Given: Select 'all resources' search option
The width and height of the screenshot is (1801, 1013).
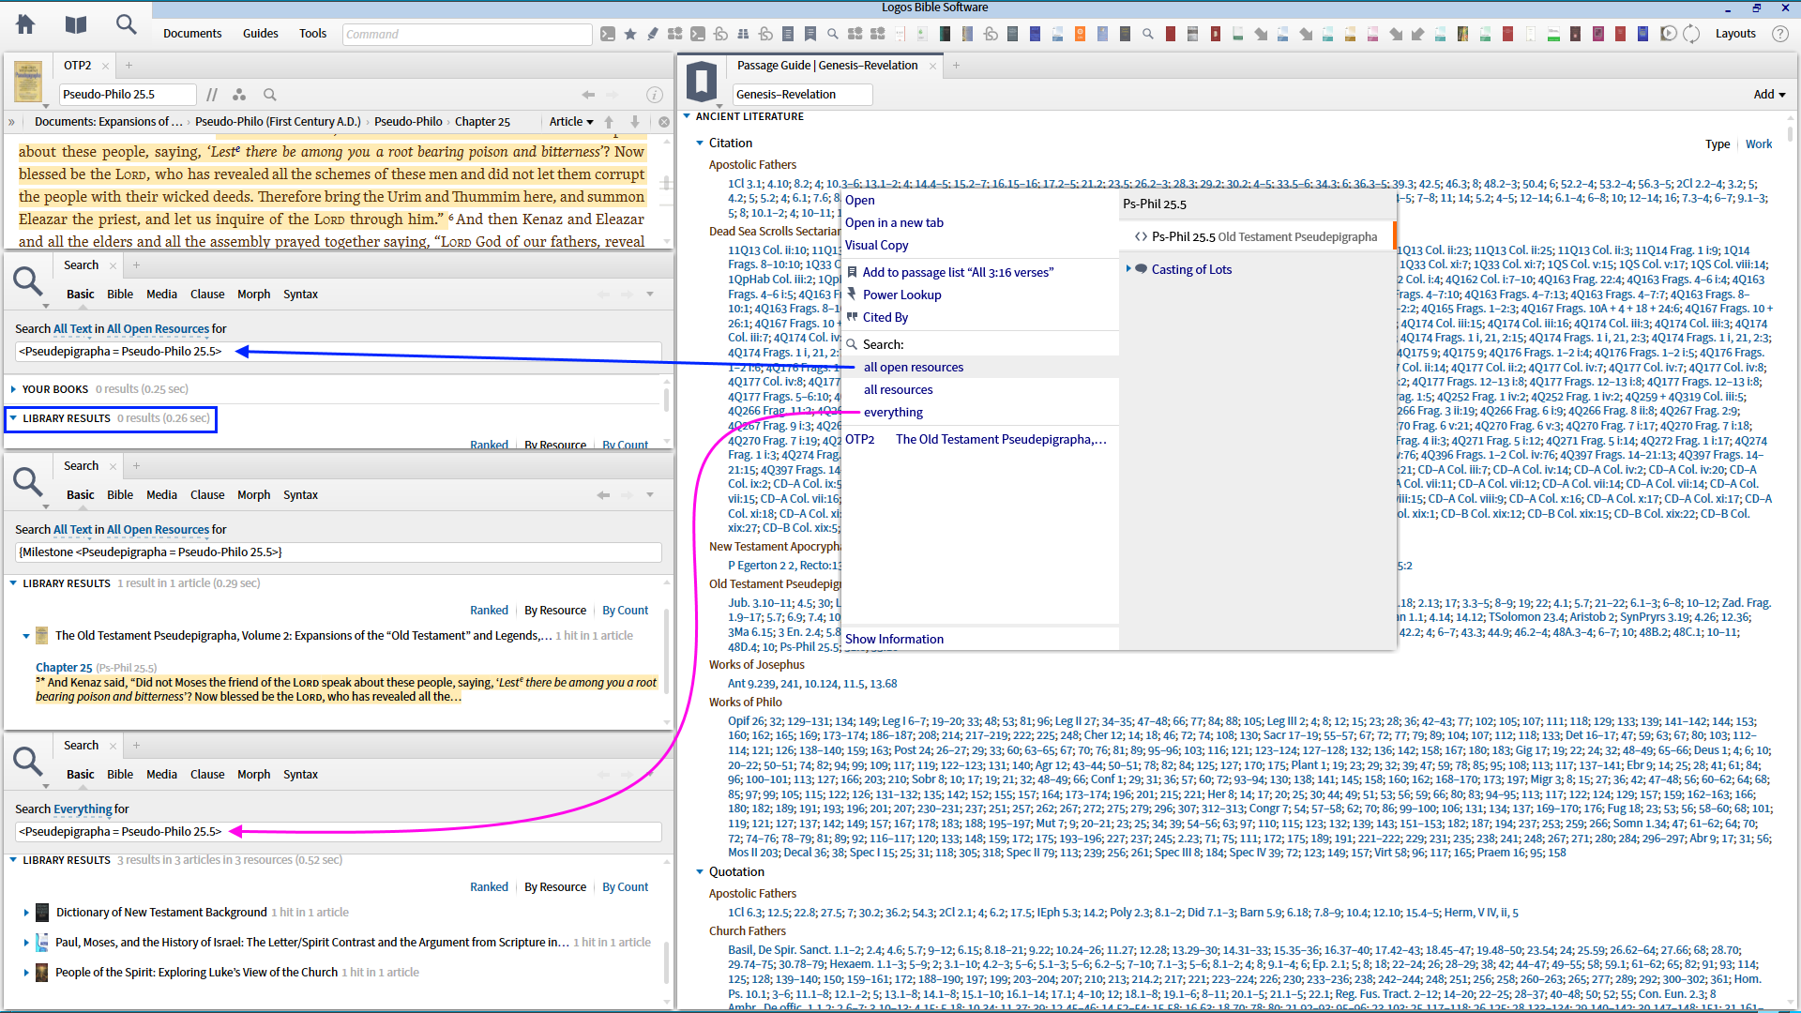Looking at the screenshot, I should click(898, 390).
